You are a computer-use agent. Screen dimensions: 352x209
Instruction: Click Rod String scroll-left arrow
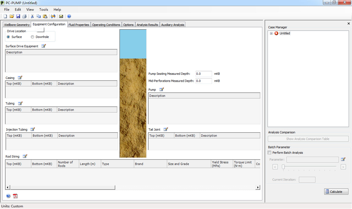pos(8,187)
